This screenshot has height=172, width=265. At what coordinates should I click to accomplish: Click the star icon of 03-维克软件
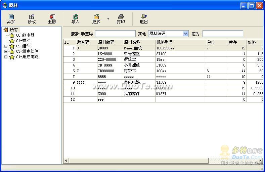12,51
